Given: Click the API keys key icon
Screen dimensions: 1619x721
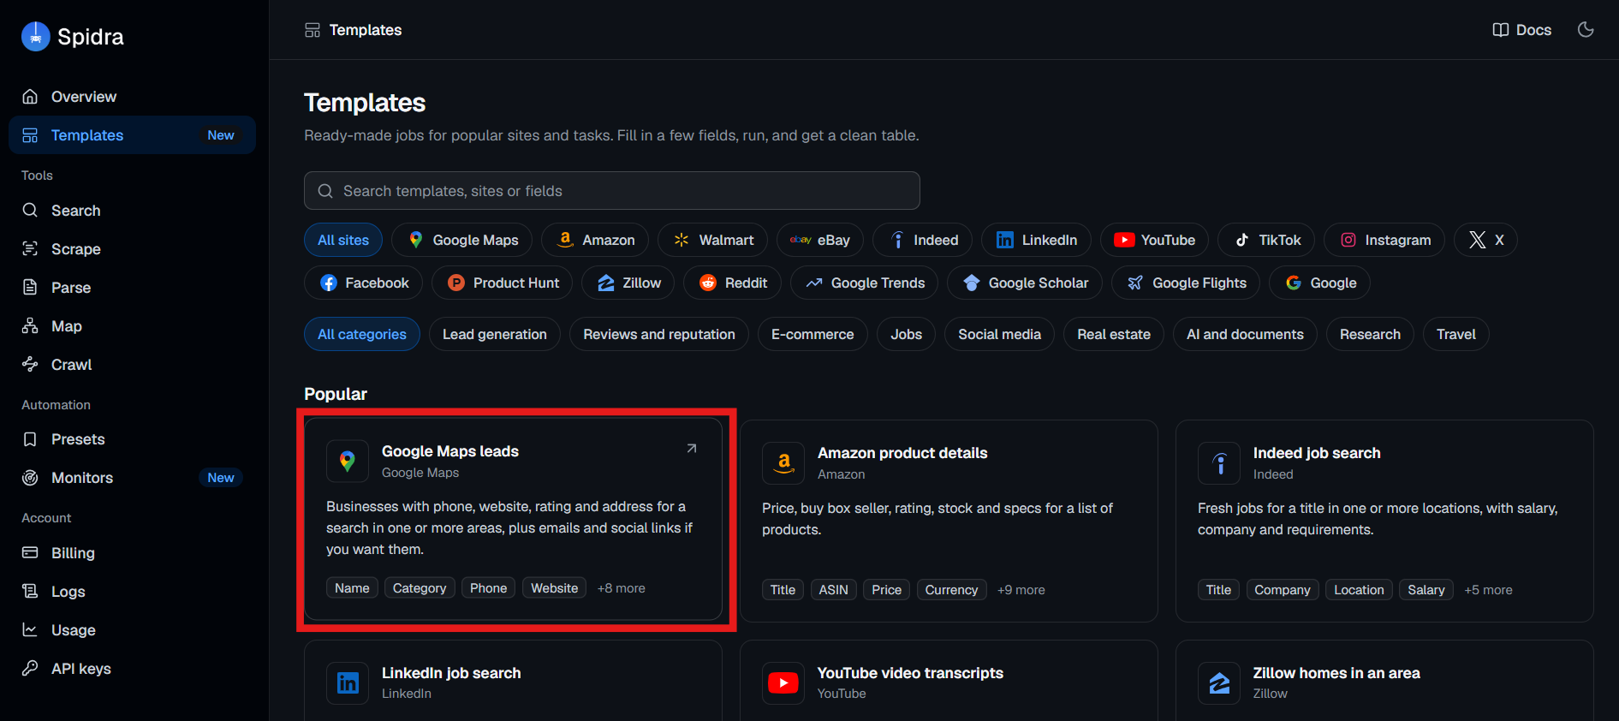Looking at the screenshot, I should 30,669.
